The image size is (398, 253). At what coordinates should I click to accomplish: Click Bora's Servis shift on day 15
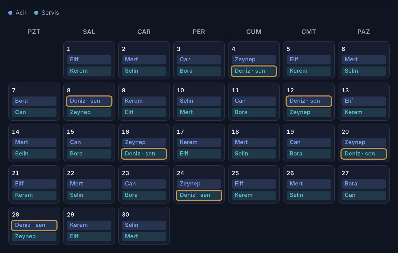(89, 154)
